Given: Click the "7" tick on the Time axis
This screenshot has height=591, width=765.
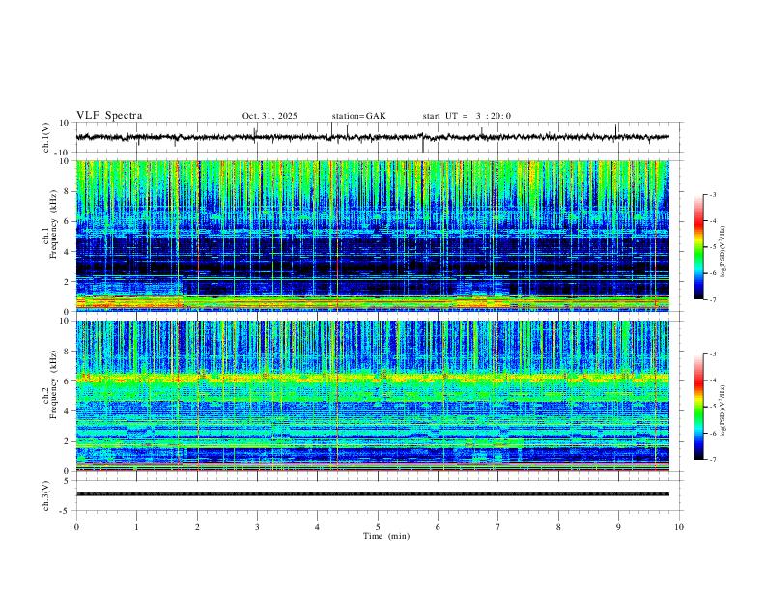Looking at the screenshot, I should [x=498, y=527].
